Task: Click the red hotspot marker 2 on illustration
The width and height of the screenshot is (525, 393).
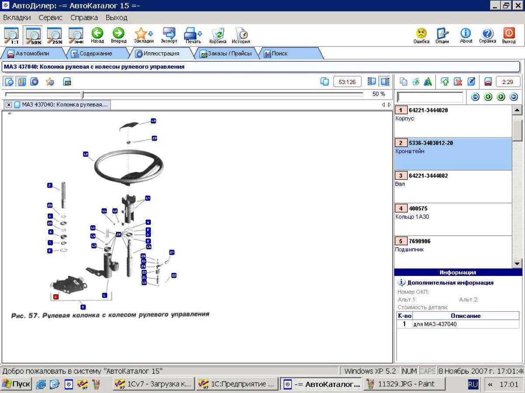Action: (56, 296)
